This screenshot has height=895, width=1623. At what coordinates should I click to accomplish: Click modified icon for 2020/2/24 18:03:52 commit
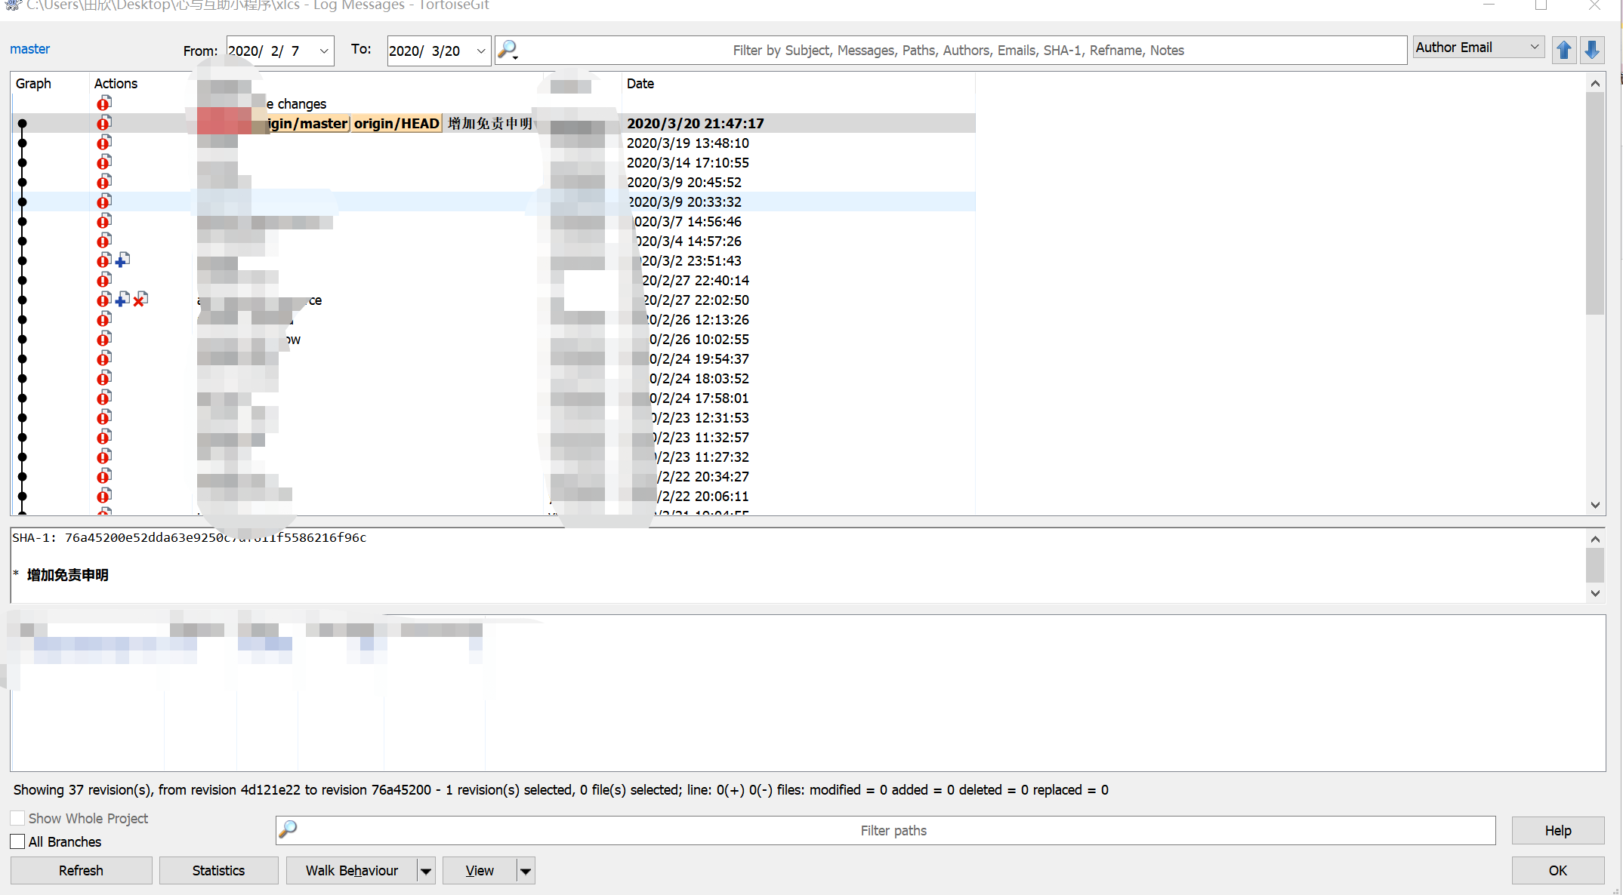coord(104,378)
